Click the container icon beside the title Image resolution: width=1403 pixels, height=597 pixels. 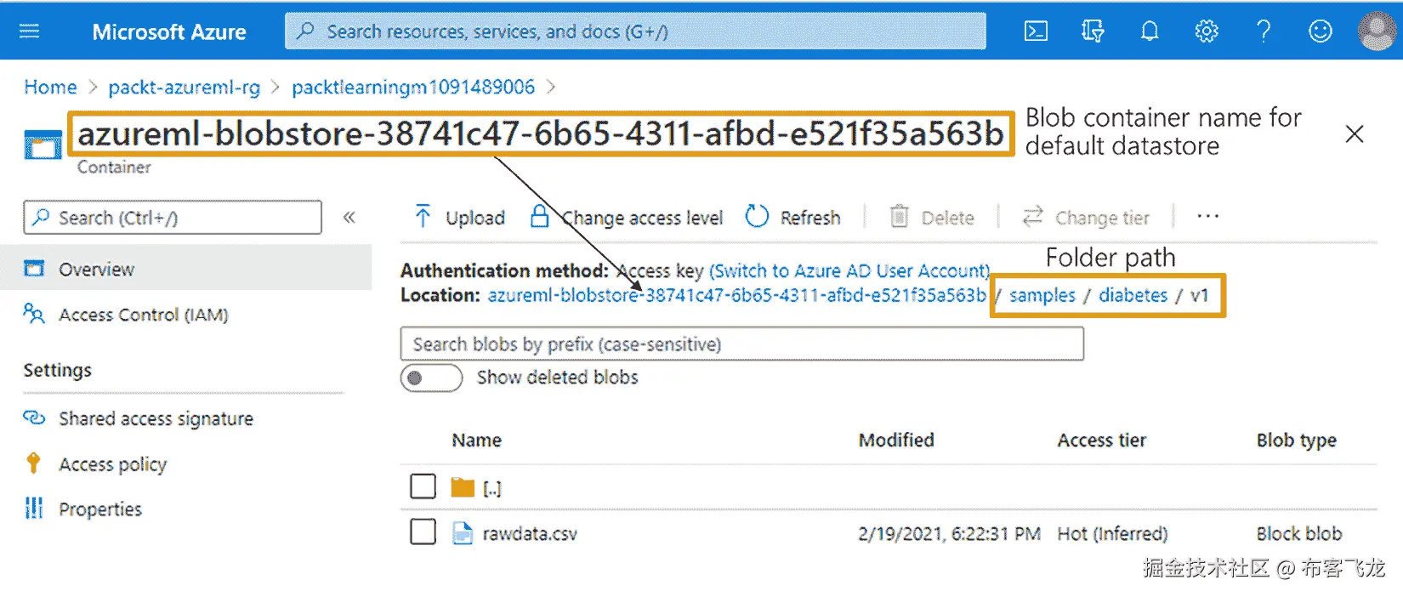pyautogui.click(x=43, y=145)
